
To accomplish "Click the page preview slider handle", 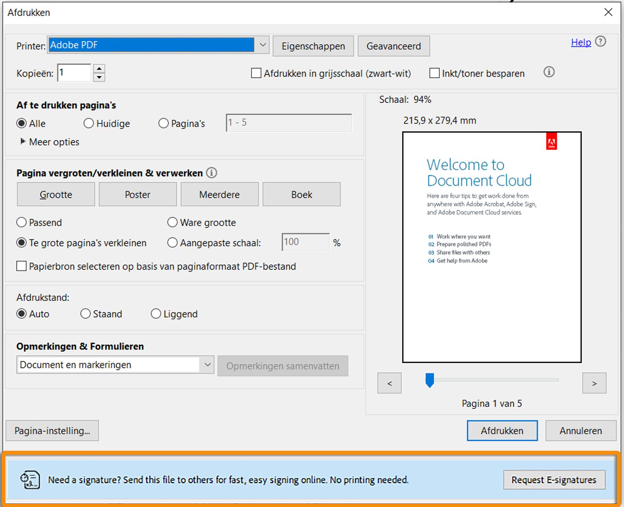I will click(x=430, y=380).
